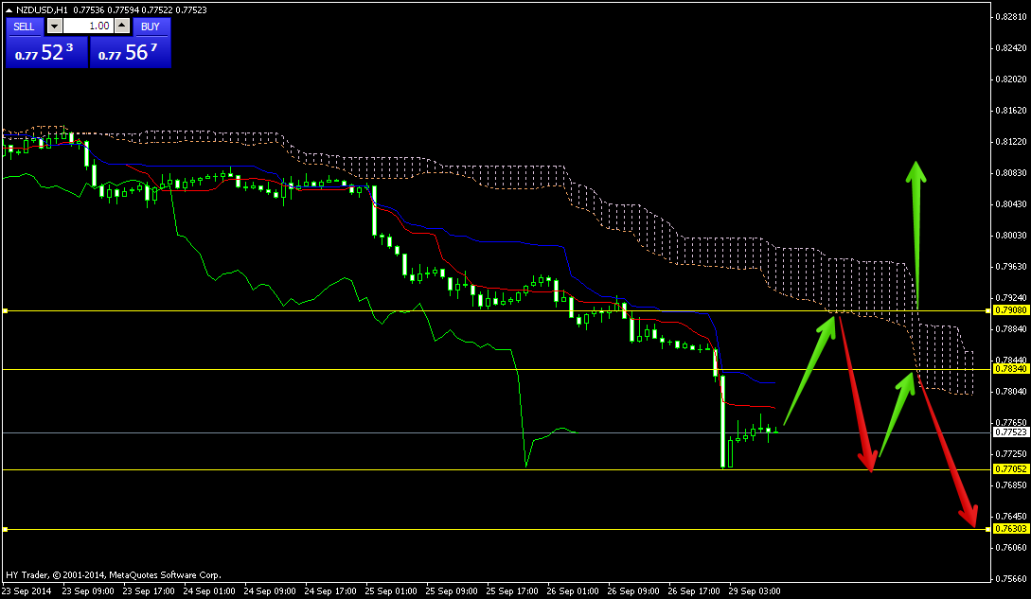Click the BUY button
Image resolution: width=1031 pixels, height=599 pixels.
[151, 26]
